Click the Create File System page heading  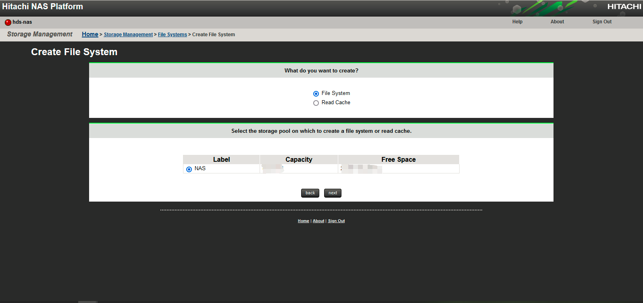[x=74, y=52]
